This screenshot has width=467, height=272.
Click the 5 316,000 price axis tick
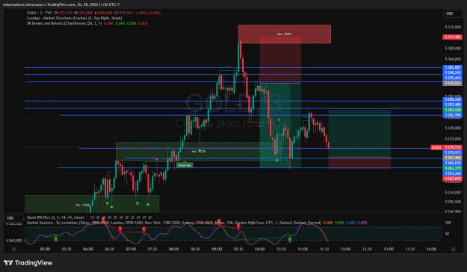(453, 27)
